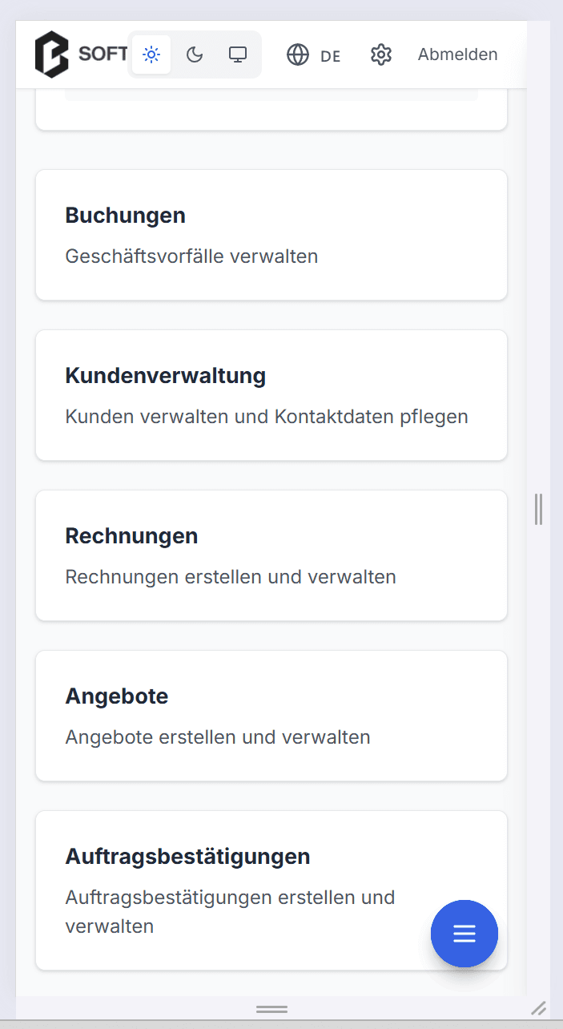Enable dark mode moon icon
The height and width of the screenshot is (1029, 563).
click(x=195, y=54)
